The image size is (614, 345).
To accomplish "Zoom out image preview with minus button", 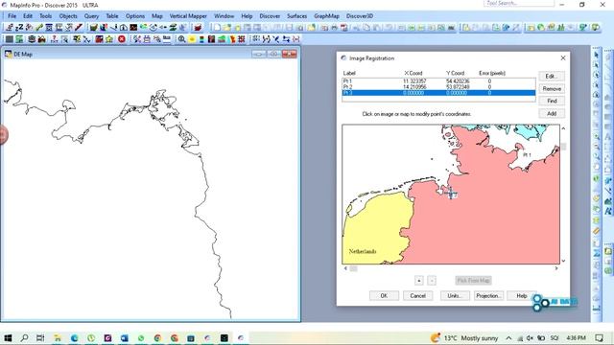I will (432, 281).
